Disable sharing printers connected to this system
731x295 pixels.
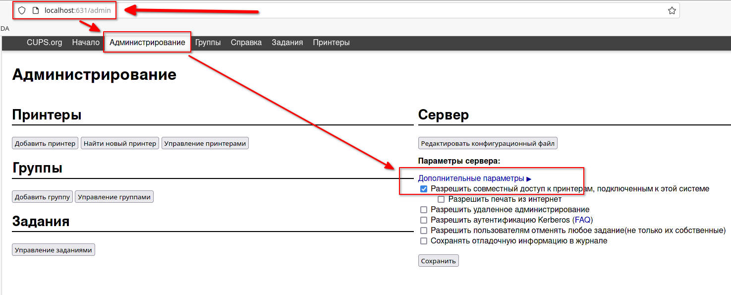click(424, 188)
